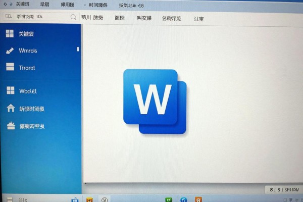The width and height of the screenshot is (303, 202).
Task: Click the cake-shaped icon in the sidebar
Action: coord(11,126)
